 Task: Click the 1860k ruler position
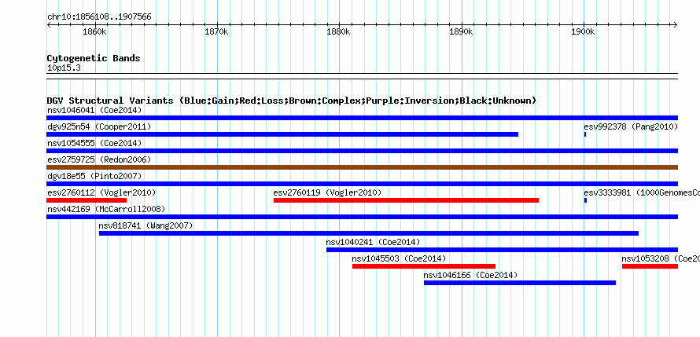point(94,32)
